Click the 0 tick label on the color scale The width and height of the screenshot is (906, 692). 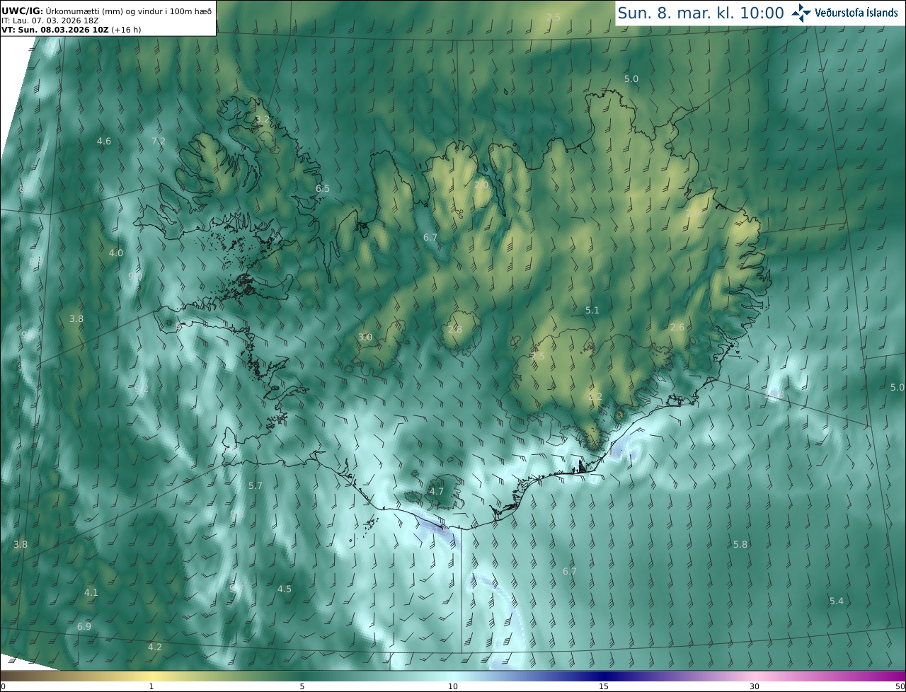pyautogui.click(x=3, y=686)
